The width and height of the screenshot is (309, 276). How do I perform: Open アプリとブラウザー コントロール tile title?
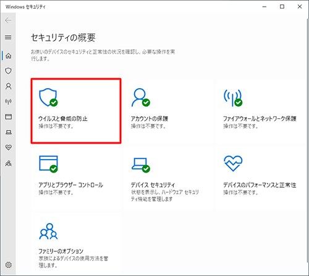click(x=70, y=185)
